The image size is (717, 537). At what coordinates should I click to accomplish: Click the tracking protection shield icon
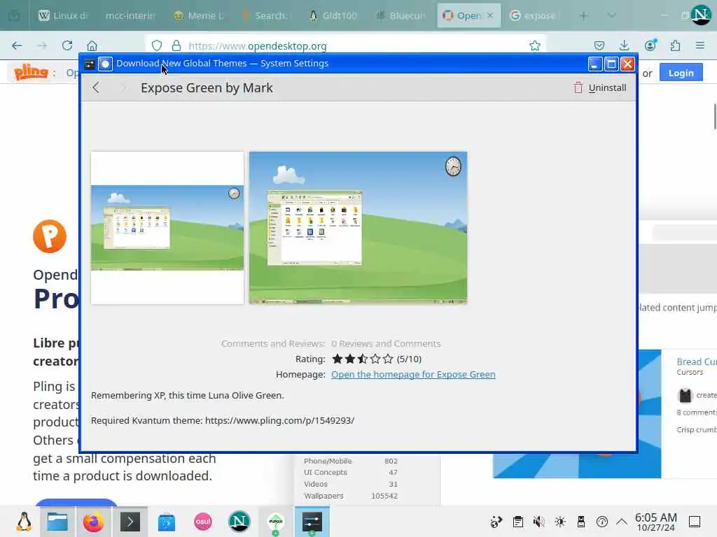(x=157, y=45)
